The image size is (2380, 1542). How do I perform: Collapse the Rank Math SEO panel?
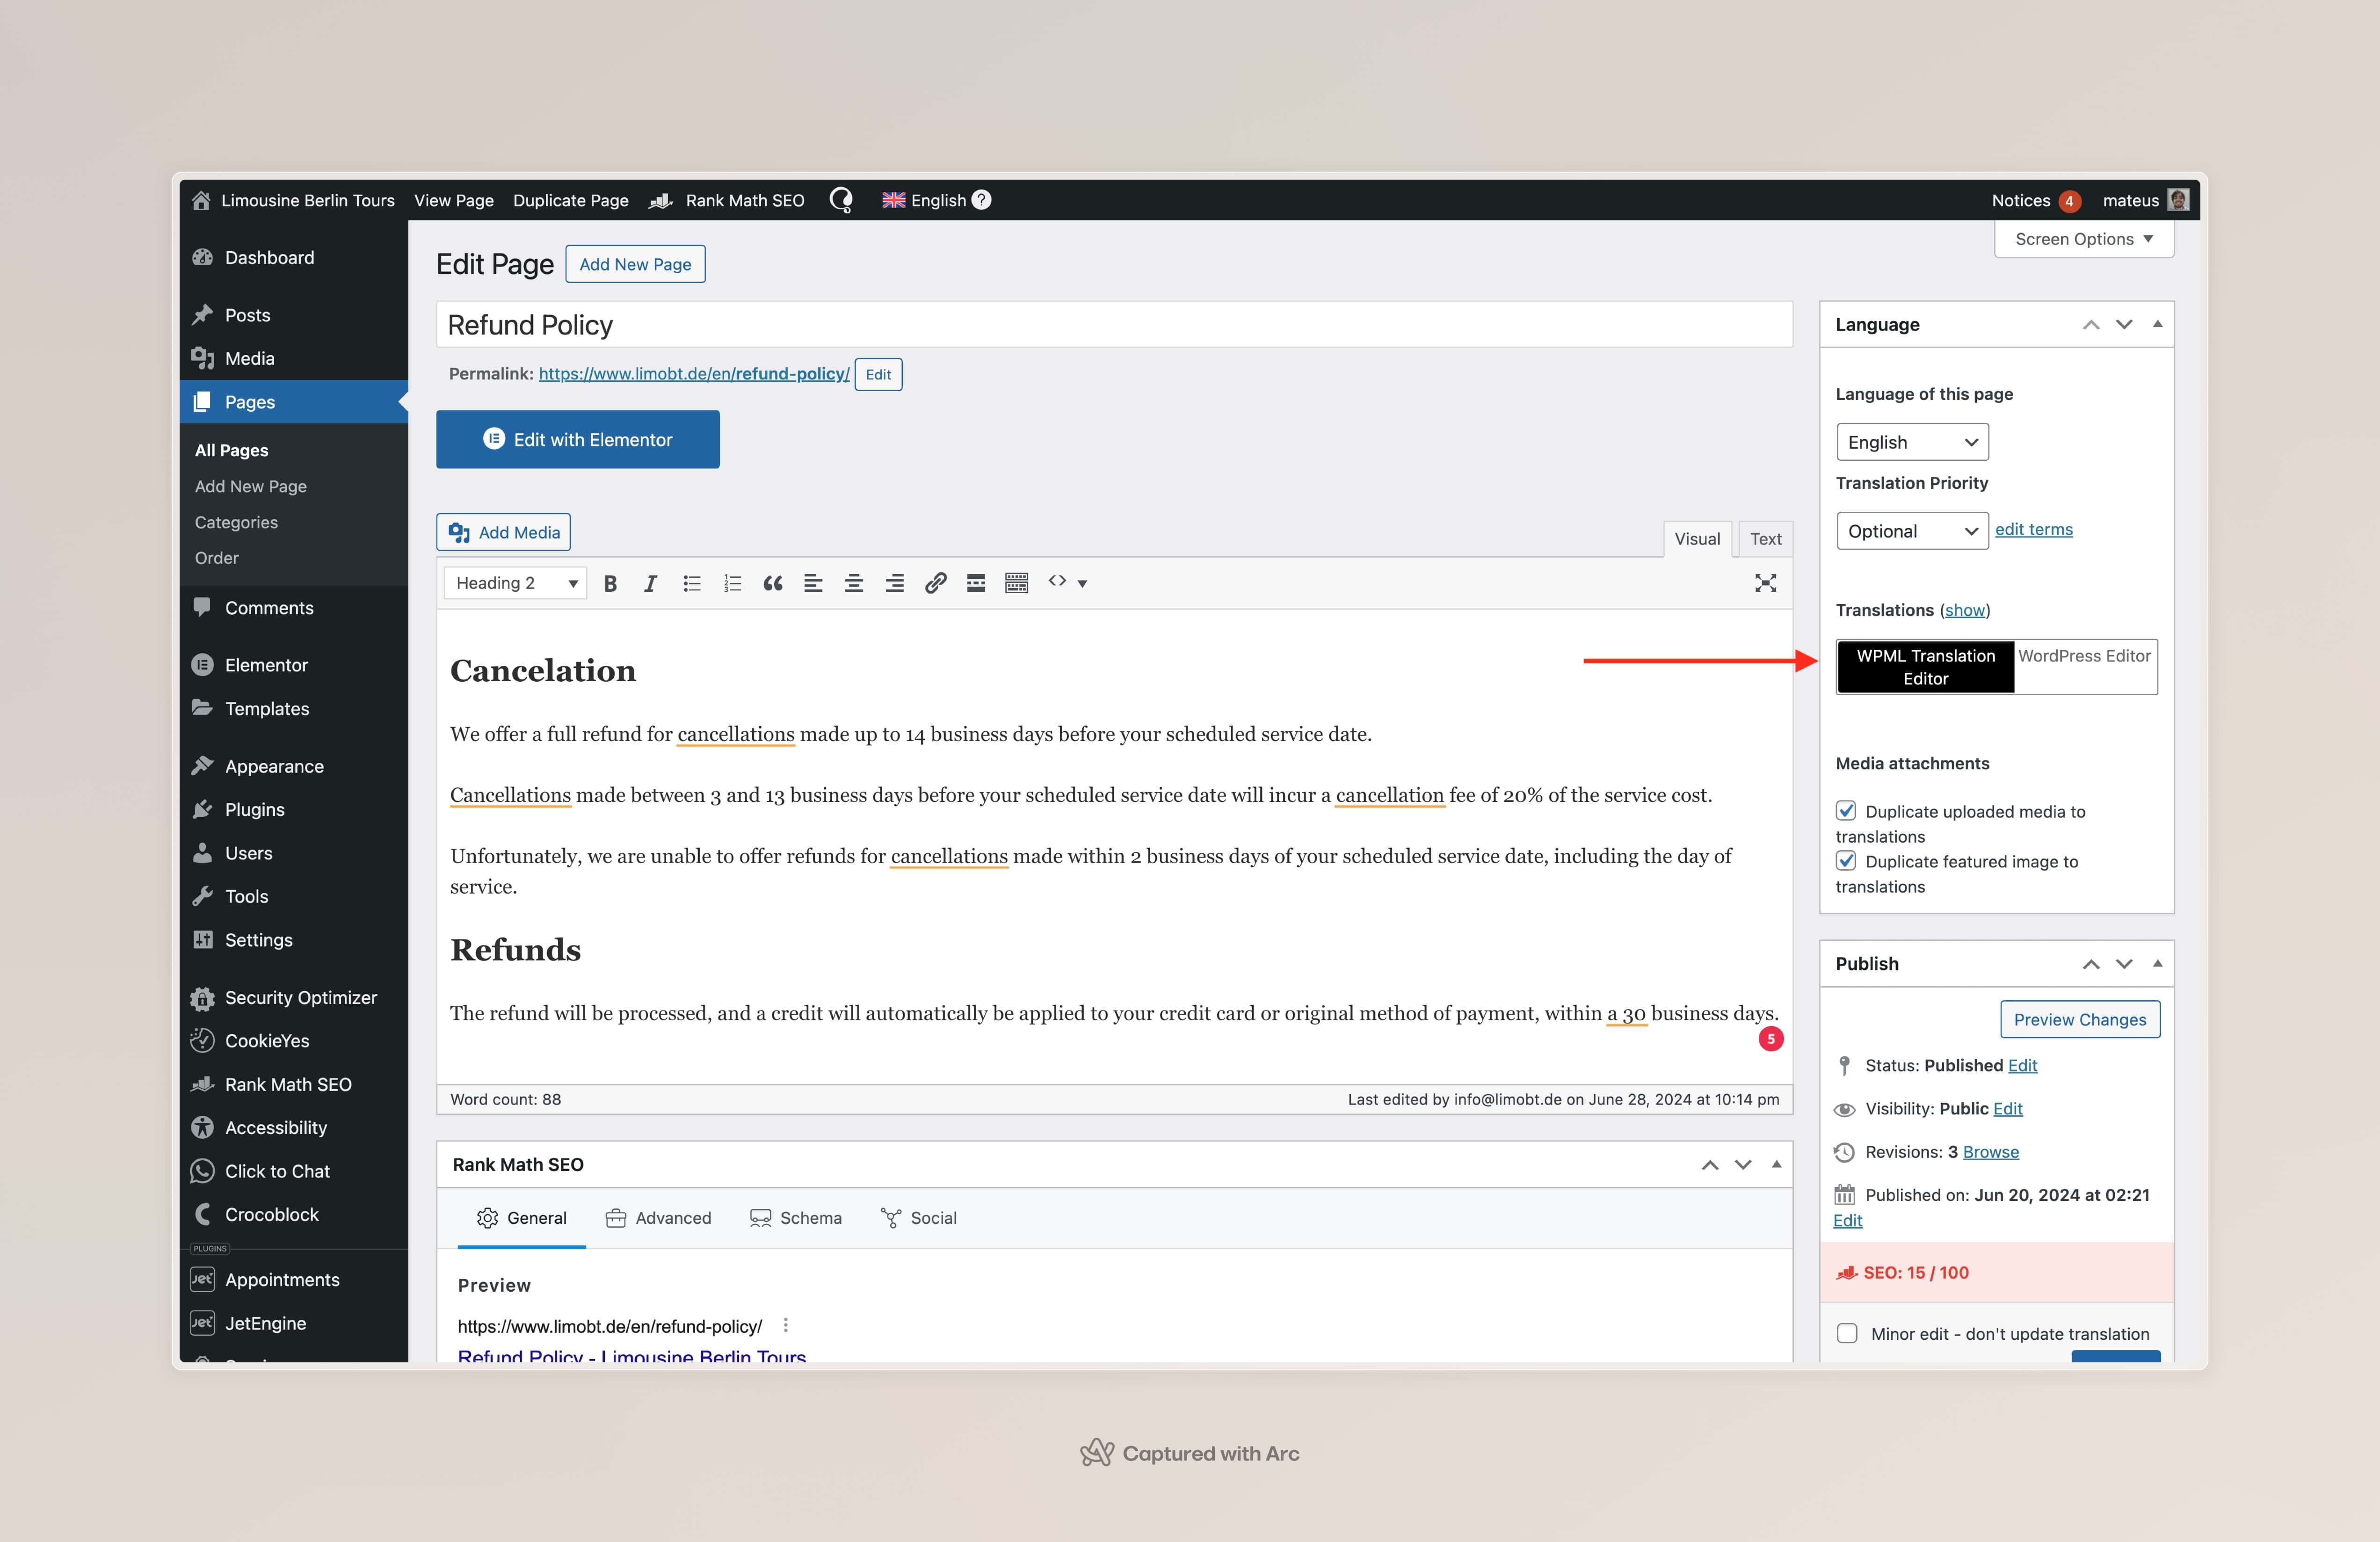tap(1776, 1165)
